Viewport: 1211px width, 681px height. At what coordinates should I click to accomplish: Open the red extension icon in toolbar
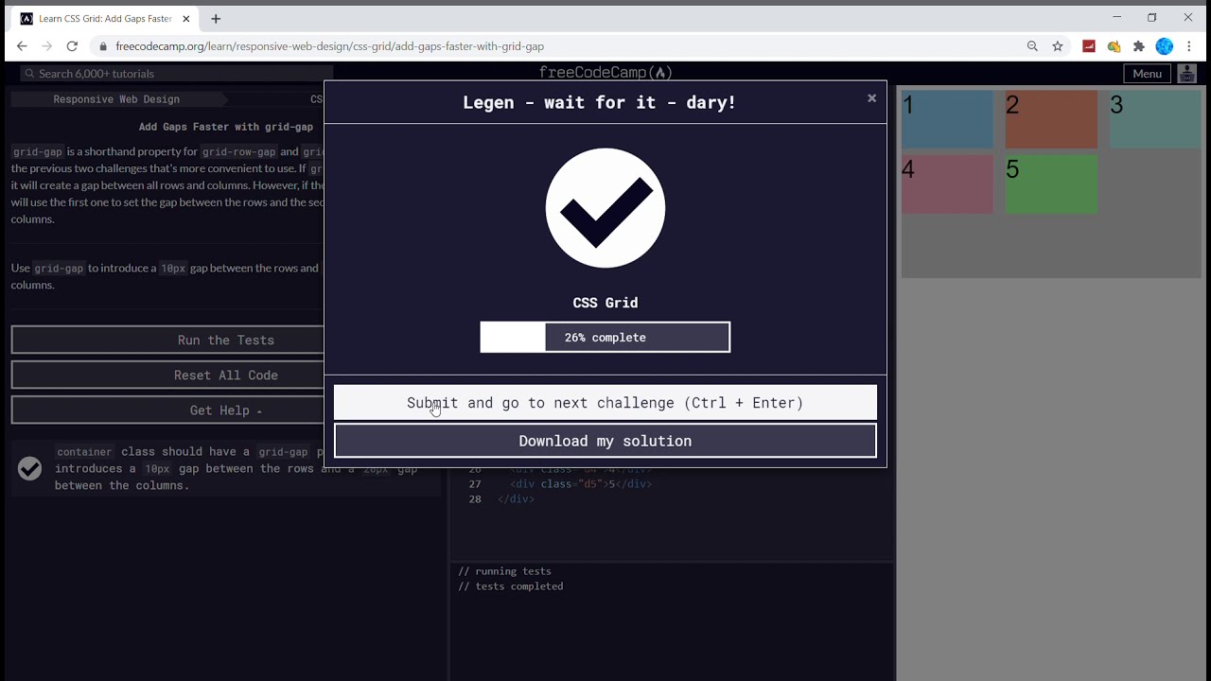1089,46
